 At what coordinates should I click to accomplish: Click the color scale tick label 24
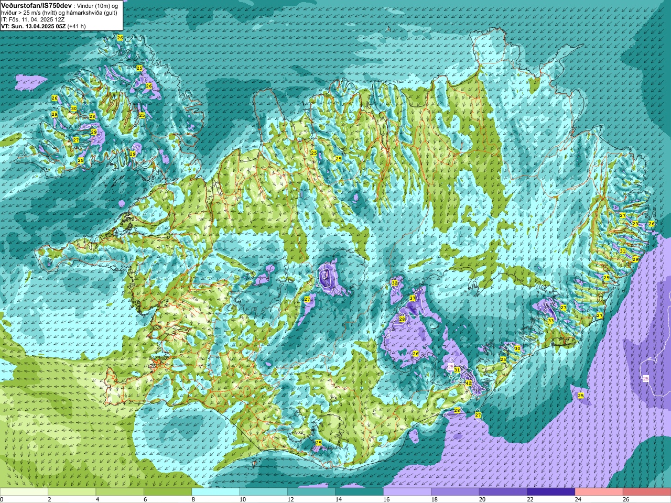[578, 499]
